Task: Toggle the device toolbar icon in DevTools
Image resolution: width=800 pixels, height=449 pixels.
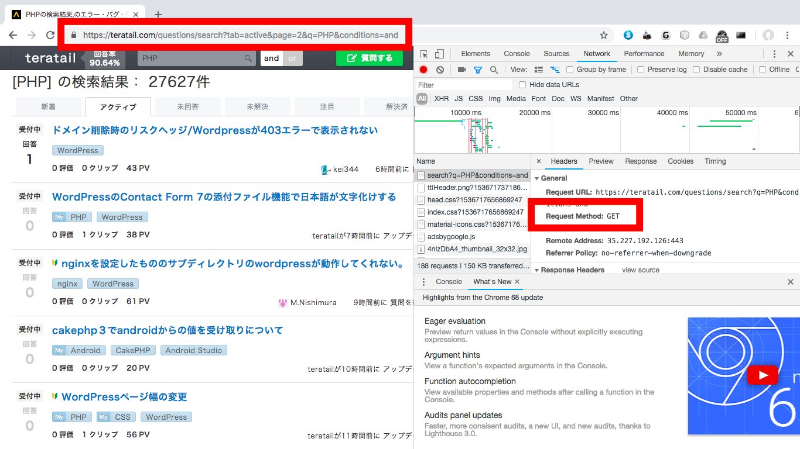Action: 439,54
